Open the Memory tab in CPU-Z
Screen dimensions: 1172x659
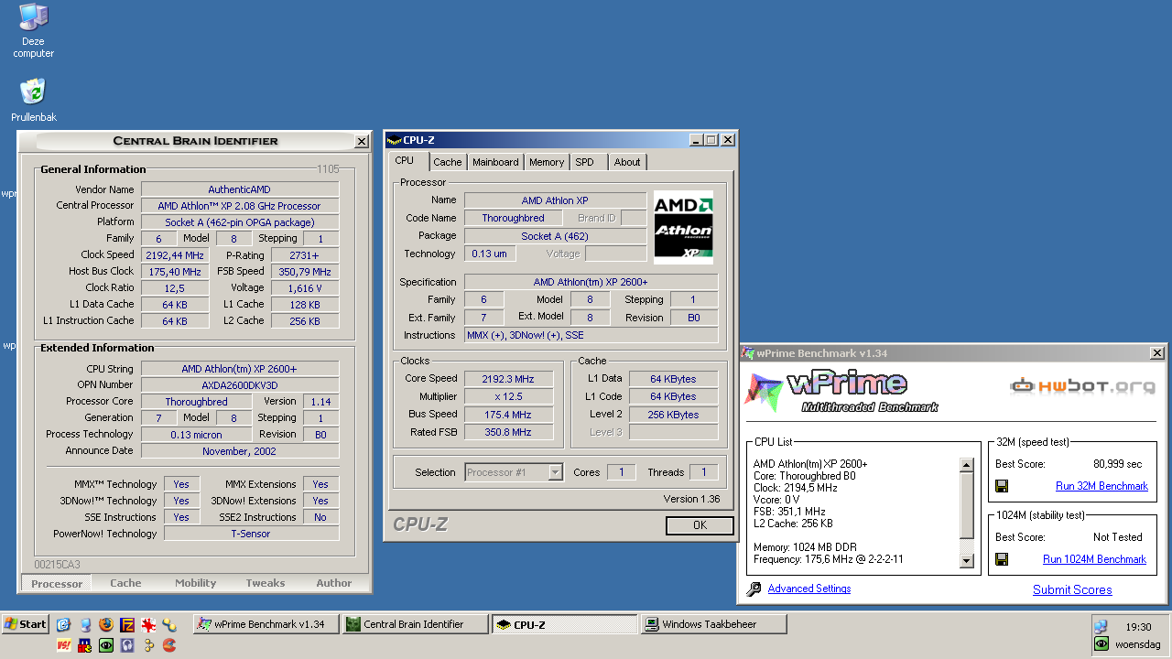click(547, 162)
